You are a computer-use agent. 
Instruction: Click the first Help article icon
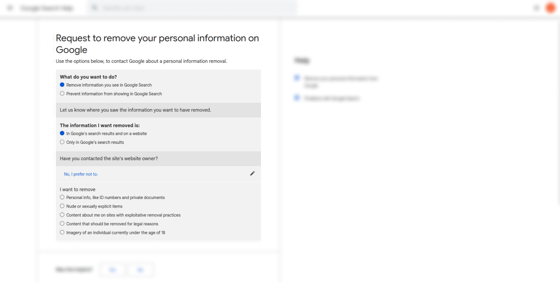click(296, 78)
